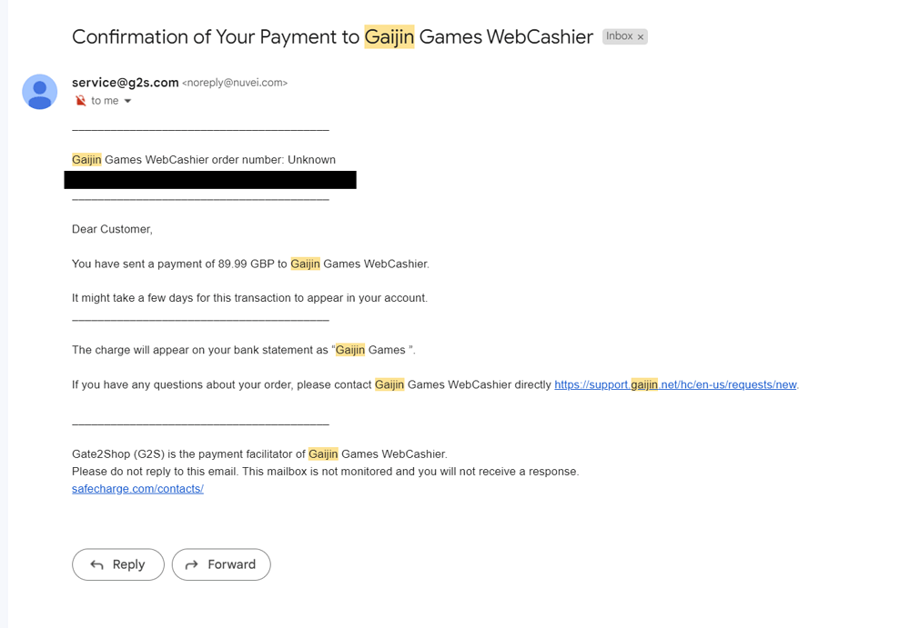
Task: Click sender name service@g2s.com
Action: (126, 83)
